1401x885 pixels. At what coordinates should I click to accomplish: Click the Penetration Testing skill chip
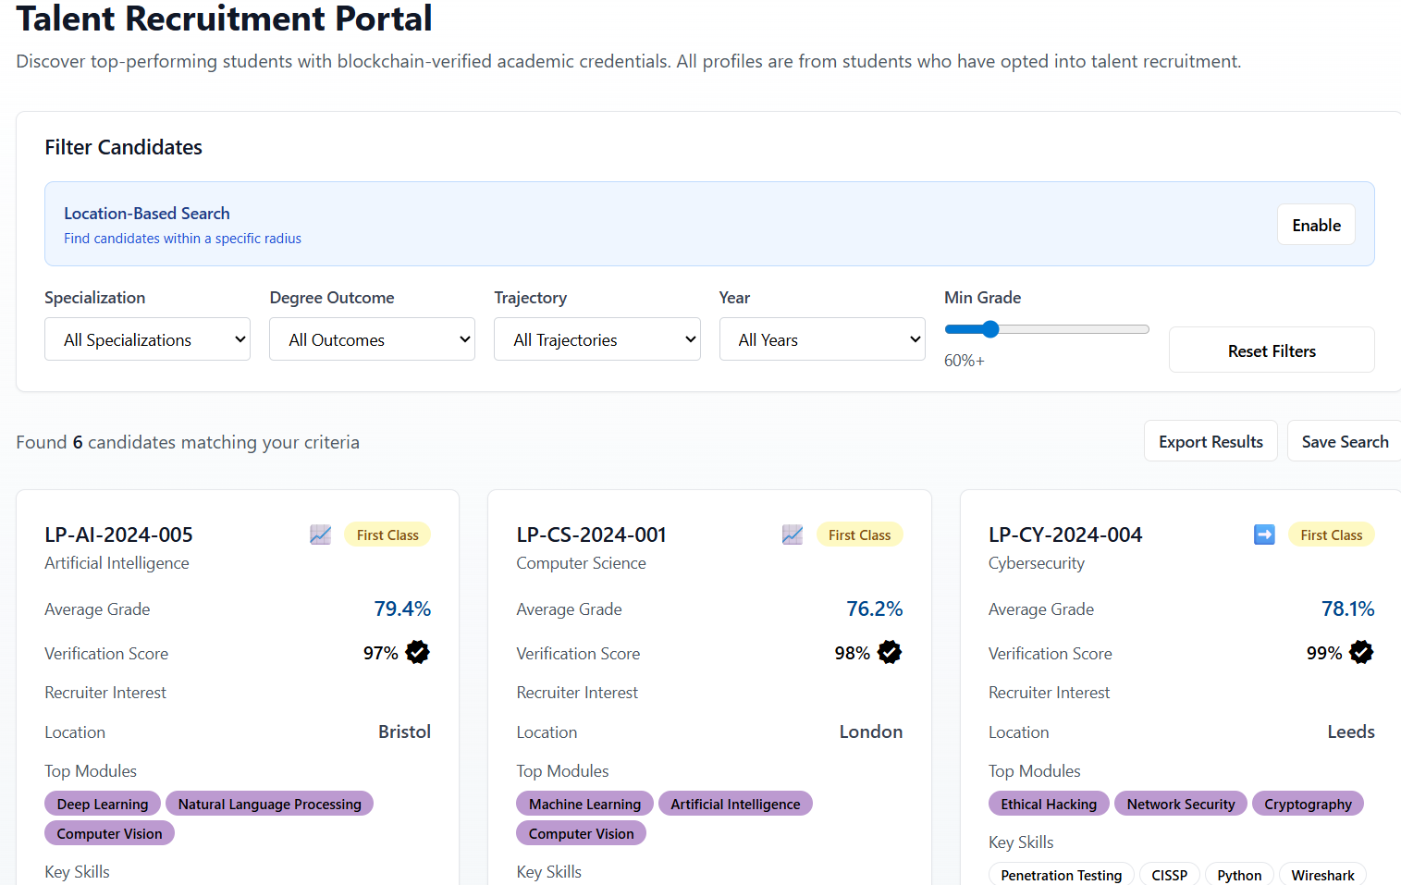pos(1061,875)
